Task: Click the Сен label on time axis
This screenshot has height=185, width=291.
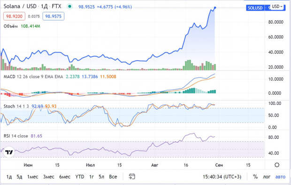Action: [219, 165]
